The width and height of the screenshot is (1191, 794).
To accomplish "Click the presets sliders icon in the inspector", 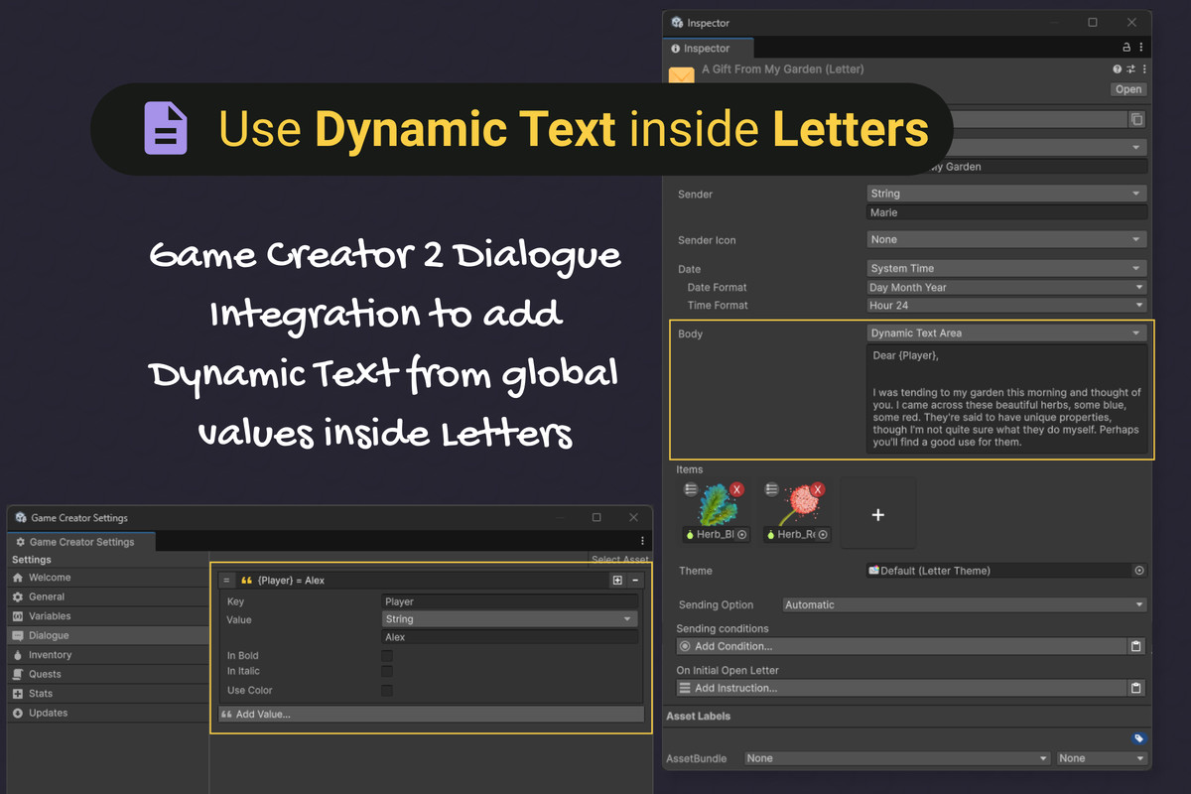I will coord(1129,68).
